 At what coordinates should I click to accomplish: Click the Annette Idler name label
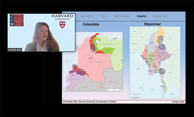click(15, 50)
